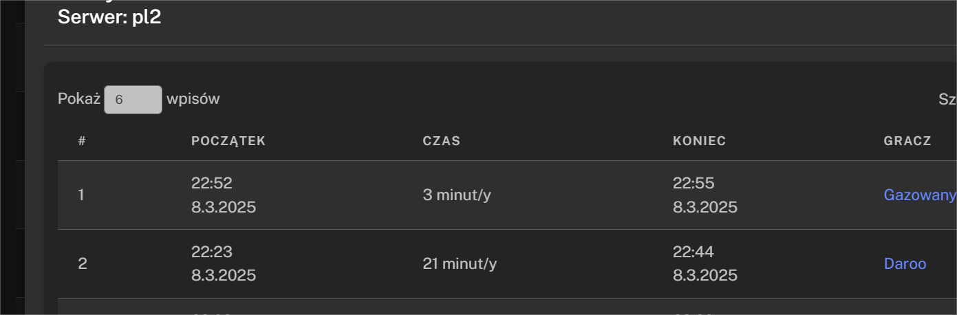957x315 pixels.
Task: Click the 22:55 end time
Action: pyautogui.click(x=693, y=183)
